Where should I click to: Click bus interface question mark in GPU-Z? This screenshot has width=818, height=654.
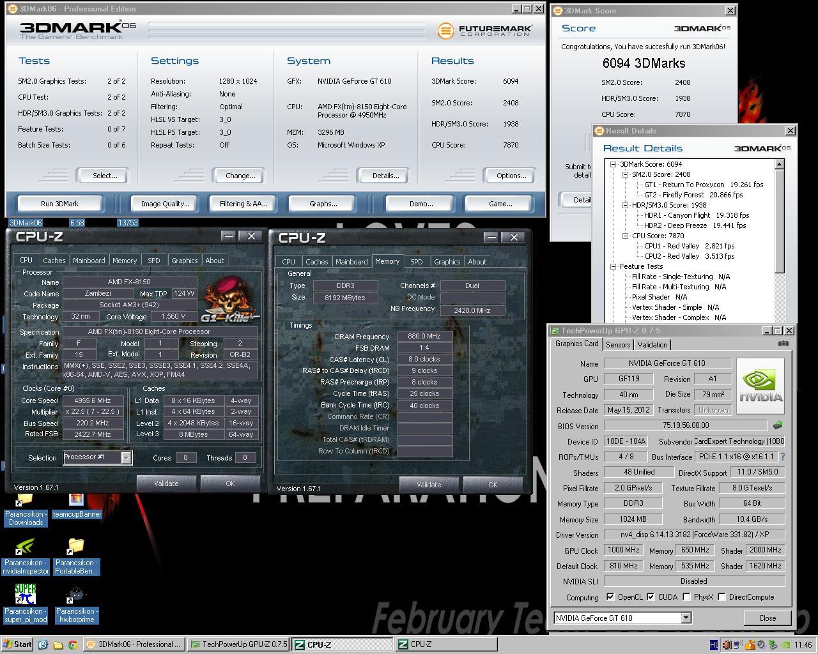[x=782, y=457]
